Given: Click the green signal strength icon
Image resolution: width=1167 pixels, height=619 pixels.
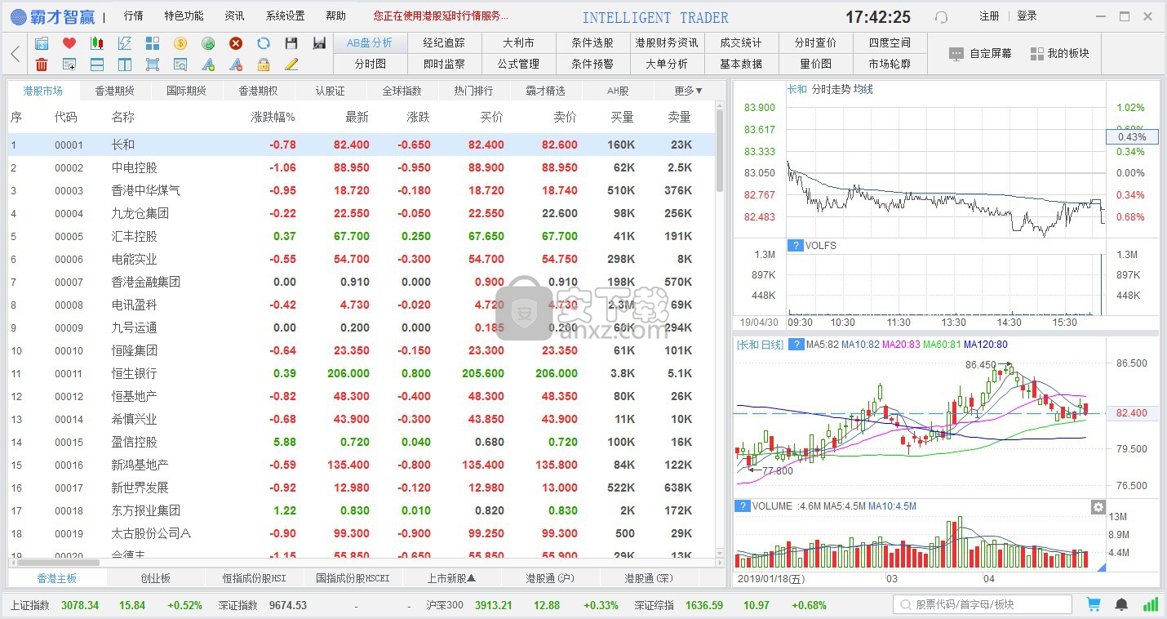Looking at the screenshot, I should 1151,604.
